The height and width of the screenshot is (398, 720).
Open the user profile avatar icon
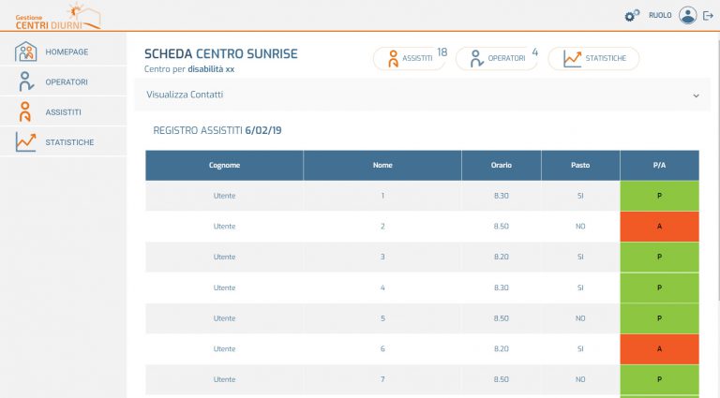[x=688, y=15]
